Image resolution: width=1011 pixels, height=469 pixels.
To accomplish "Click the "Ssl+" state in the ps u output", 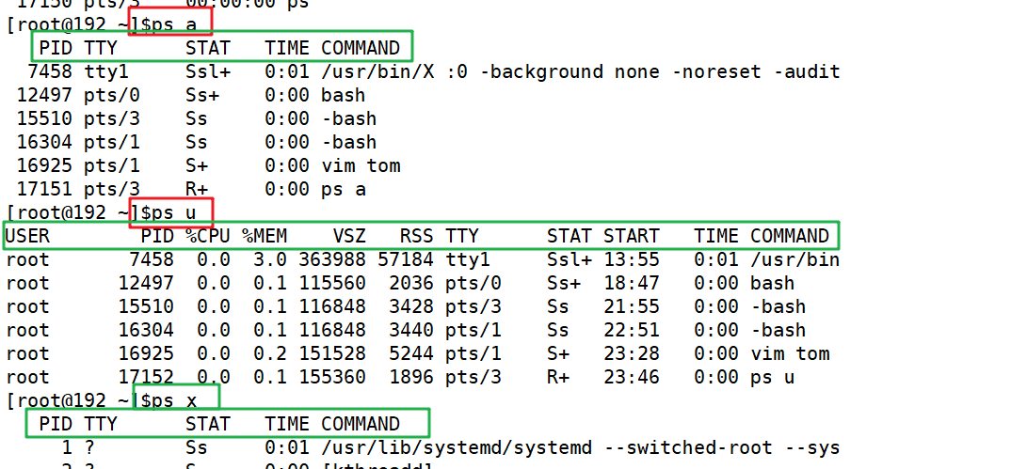I will [x=570, y=260].
